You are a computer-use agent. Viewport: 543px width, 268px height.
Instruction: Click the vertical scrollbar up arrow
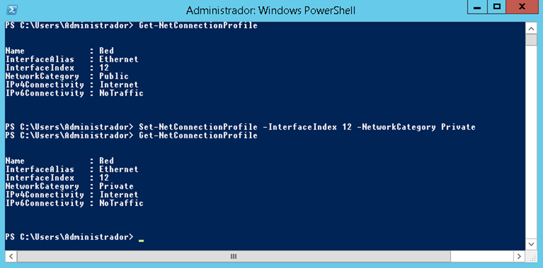(x=531, y=28)
